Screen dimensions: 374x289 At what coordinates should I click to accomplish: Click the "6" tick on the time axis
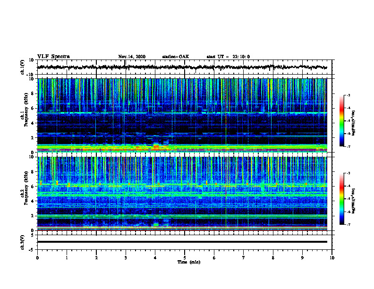214,258
